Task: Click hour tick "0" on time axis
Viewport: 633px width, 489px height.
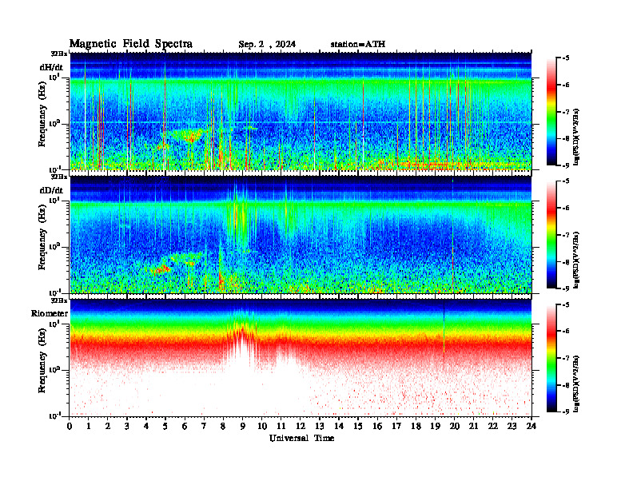Action: click(70, 427)
